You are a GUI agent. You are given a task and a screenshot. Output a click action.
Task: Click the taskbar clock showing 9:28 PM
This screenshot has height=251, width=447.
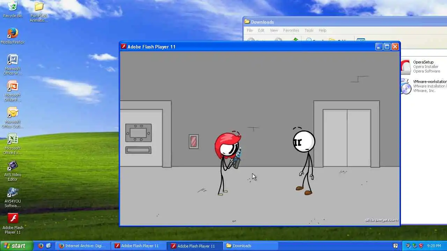click(x=434, y=246)
